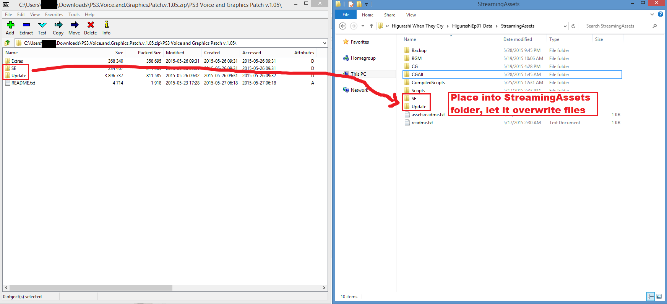Expand the Explorer ribbon chevron

pos(652,15)
